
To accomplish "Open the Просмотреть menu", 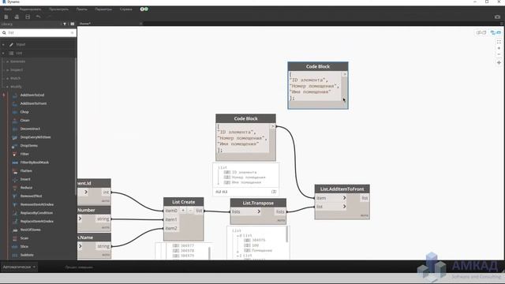I will tap(58, 9).
